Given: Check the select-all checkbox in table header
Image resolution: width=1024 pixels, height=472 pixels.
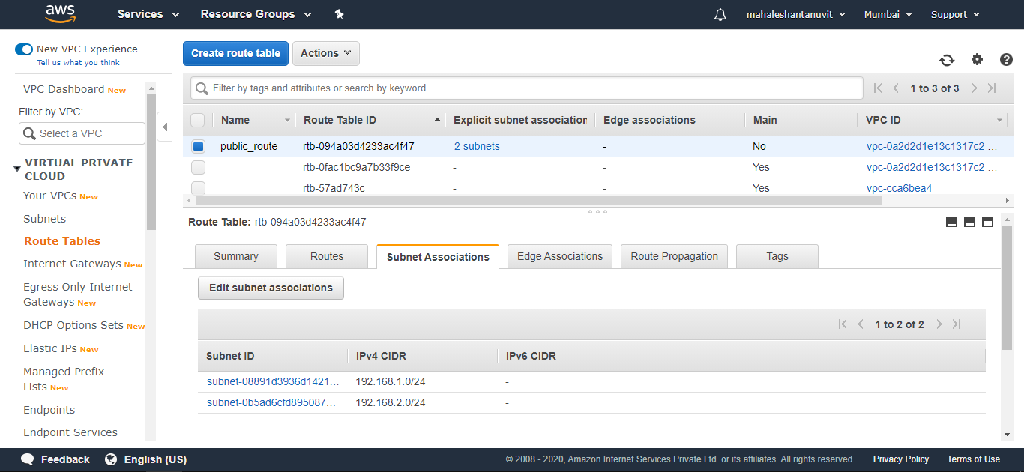Looking at the screenshot, I should tap(198, 120).
